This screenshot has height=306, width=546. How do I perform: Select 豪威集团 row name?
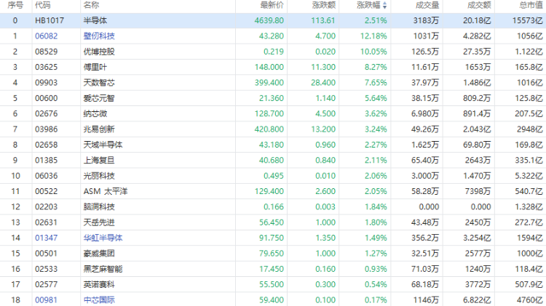(99, 254)
